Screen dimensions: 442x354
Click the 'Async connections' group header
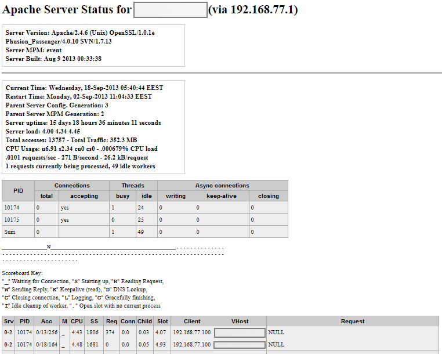coord(222,186)
